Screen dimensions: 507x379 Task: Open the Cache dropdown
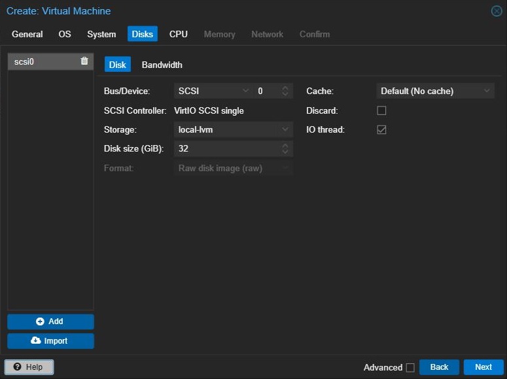tap(487, 91)
